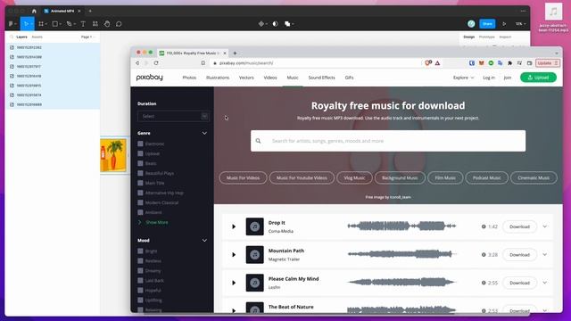Open the Page 1 dropdown in Figma
The height and width of the screenshot is (321, 571).
pos(87,37)
